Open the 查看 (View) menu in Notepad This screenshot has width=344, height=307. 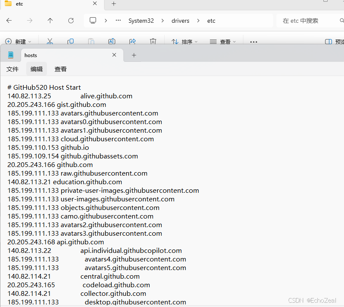coord(61,69)
